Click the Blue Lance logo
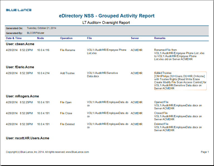The height and width of the screenshot is (166, 214). (19, 10)
